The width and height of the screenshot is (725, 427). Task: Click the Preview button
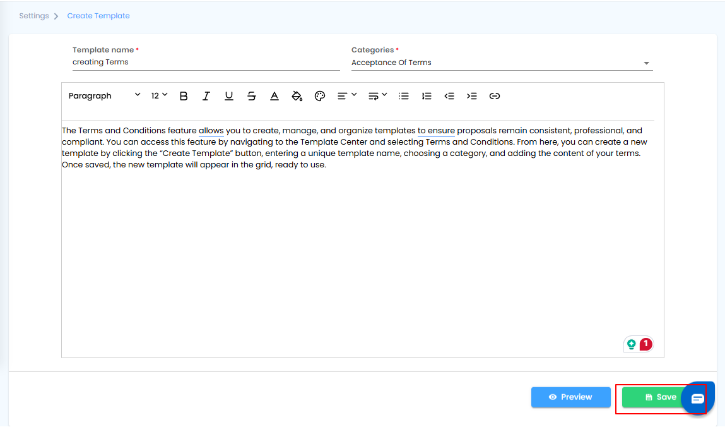[x=570, y=397]
